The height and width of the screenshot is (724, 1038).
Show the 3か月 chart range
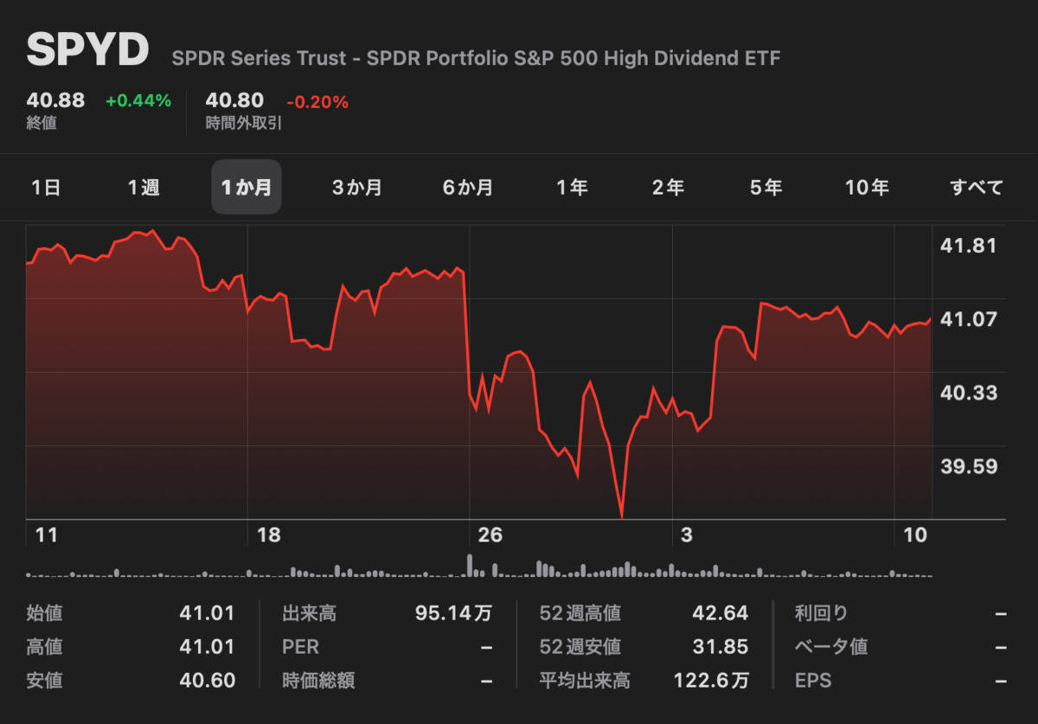point(357,187)
